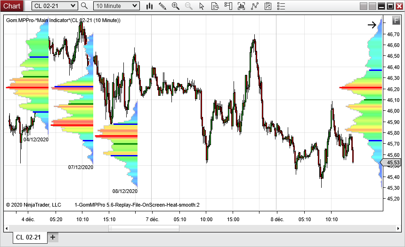Click the zoom in magnifier

176,6
